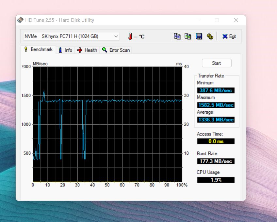Click the Burst Rate label
This screenshot has width=277, height=222.
(x=207, y=154)
